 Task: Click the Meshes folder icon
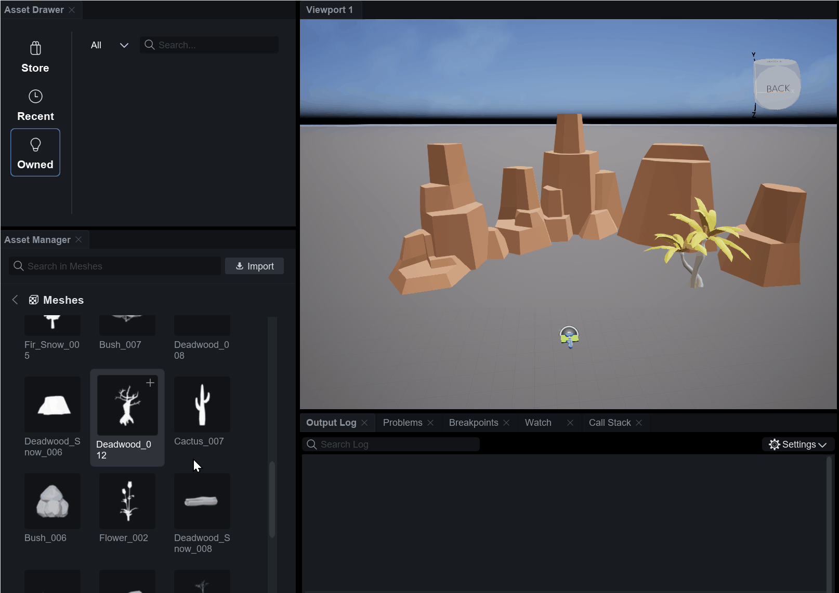click(34, 300)
